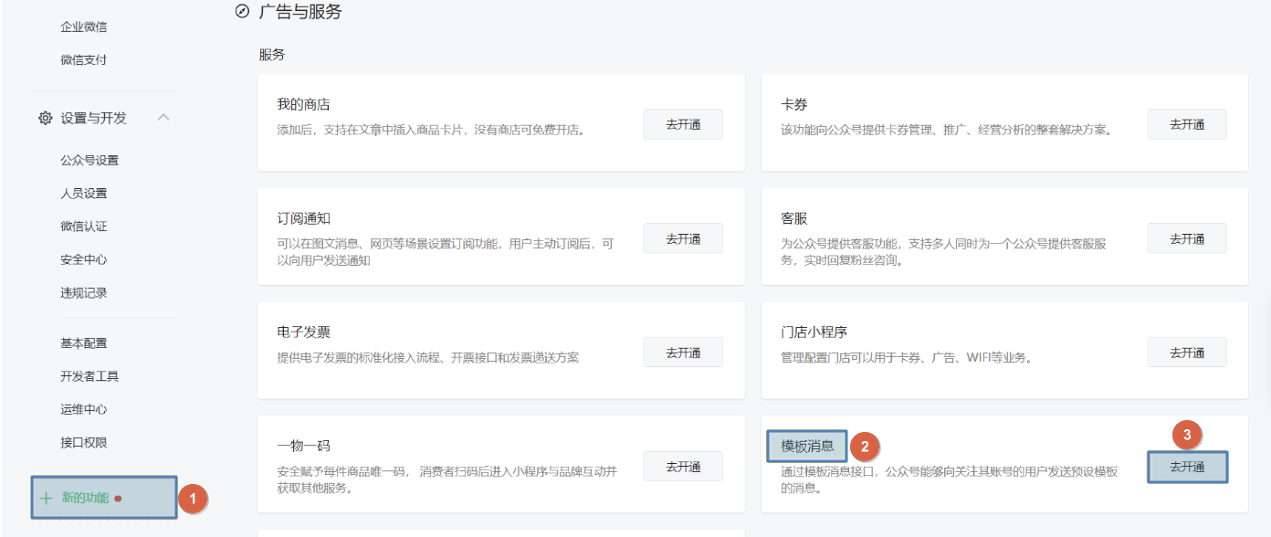This screenshot has width=1271, height=537.
Task: Click the 模板消息 card title
Action: click(x=807, y=446)
